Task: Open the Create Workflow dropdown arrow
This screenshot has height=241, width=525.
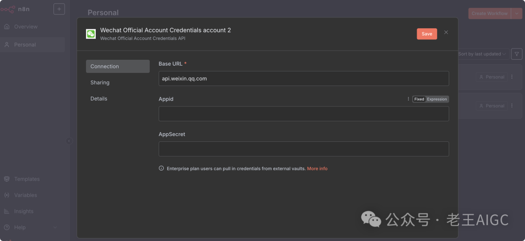Action: [x=517, y=14]
